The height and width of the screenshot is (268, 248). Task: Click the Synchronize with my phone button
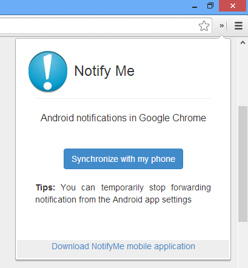coord(123,159)
